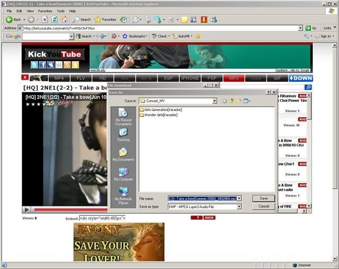Click the blue DOWN download button
Viewport: 339px width, 269px height.
click(x=301, y=78)
